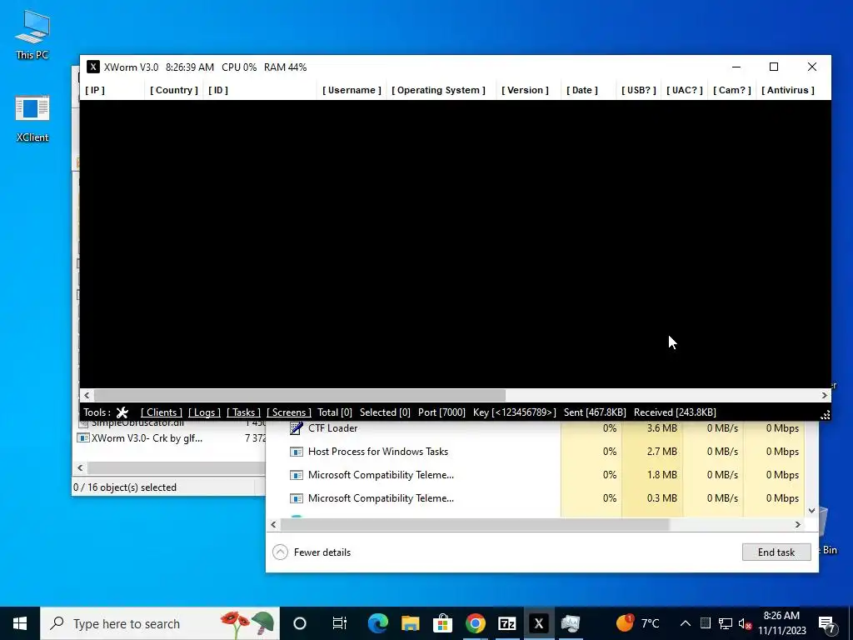Click the Sent [467.8KB] status entry
Screen dimensions: 853x640
595,412
